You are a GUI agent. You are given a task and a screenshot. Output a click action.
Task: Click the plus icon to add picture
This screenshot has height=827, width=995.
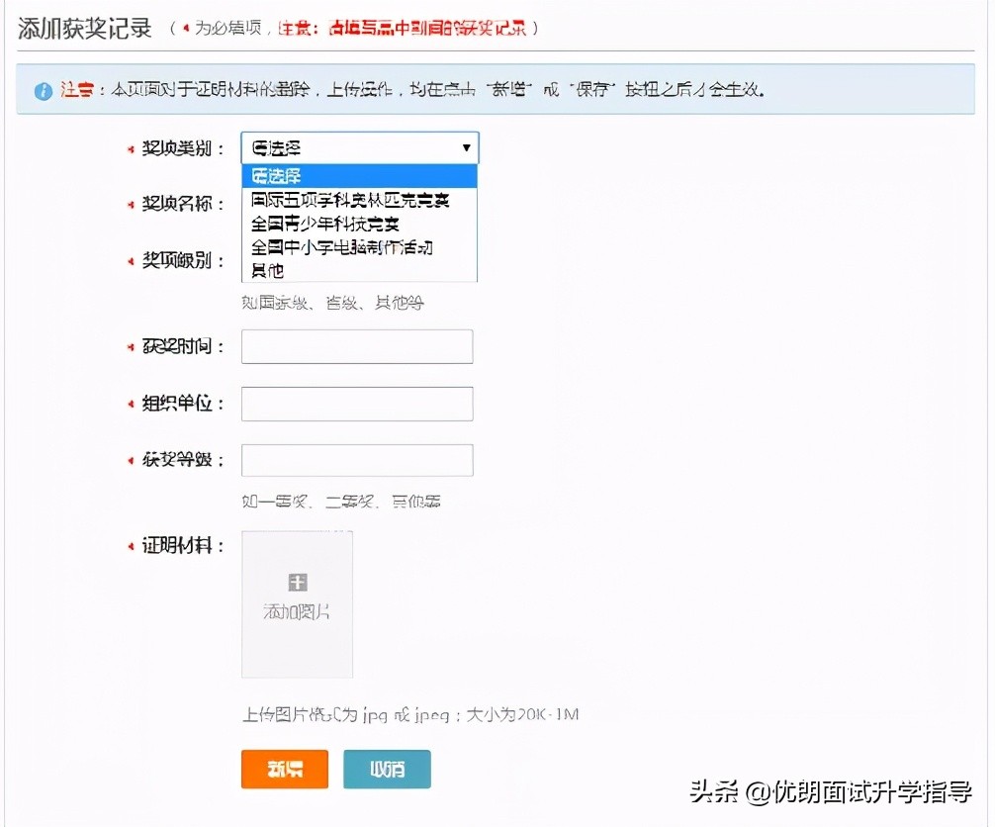(298, 582)
